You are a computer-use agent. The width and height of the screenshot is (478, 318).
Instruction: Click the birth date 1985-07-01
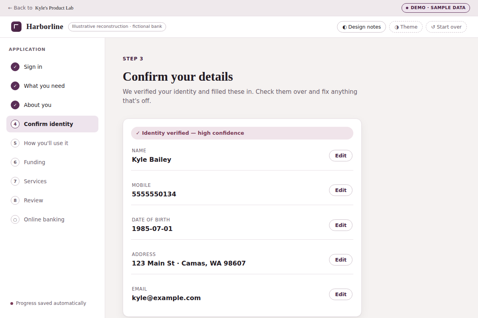[x=152, y=229]
